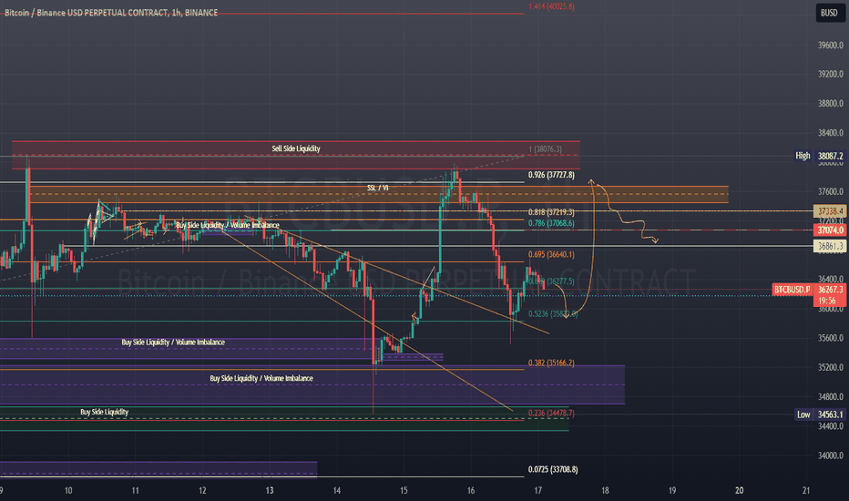Click the 36861.3 price axis tag
Image resolution: width=849 pixels, height=501 pixels.
pos(830,246)
